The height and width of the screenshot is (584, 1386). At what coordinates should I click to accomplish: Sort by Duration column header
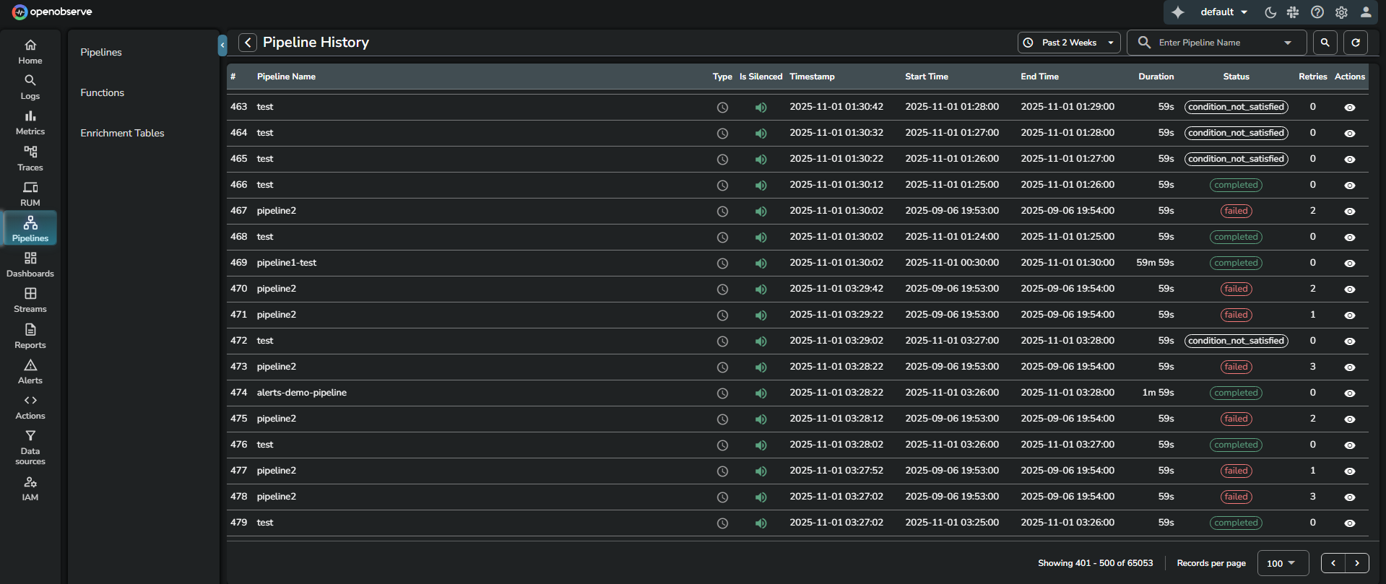point(1156,77)
